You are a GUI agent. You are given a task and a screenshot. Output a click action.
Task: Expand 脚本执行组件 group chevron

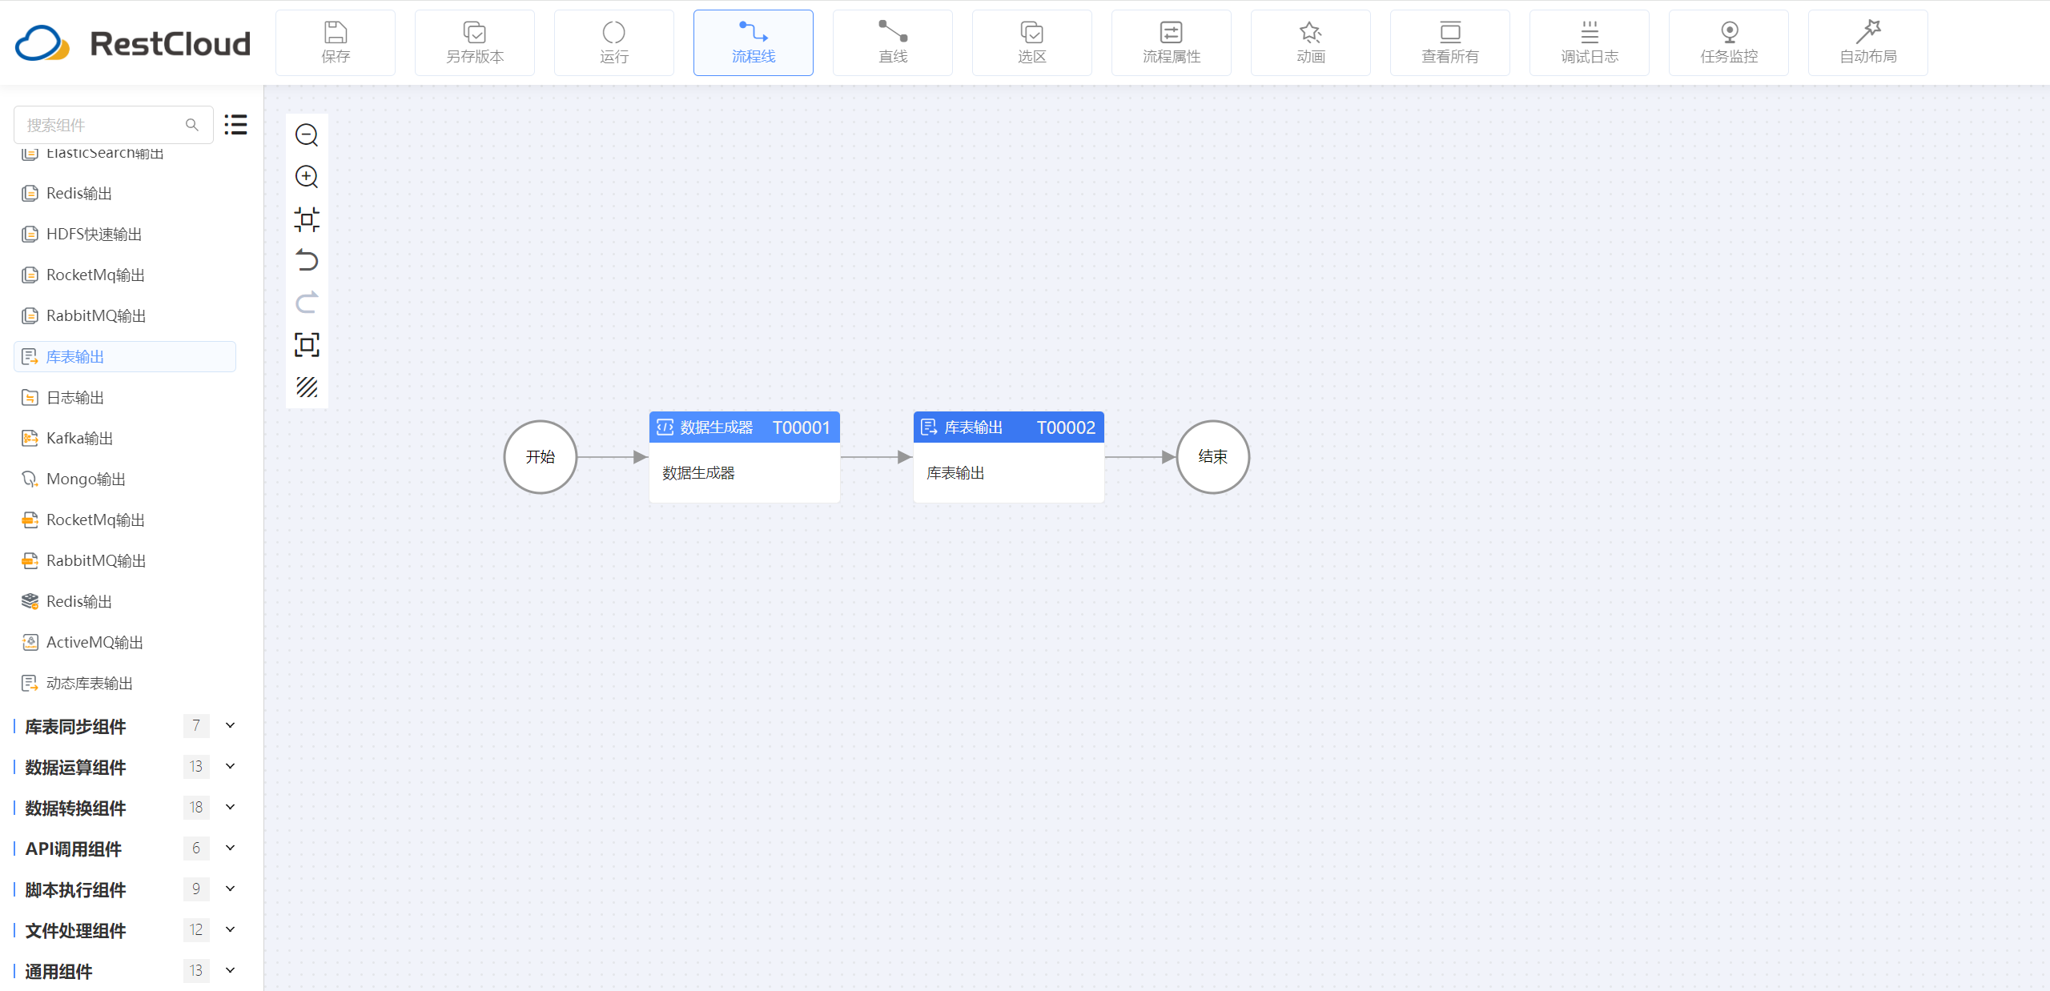[x=231, y=889]
